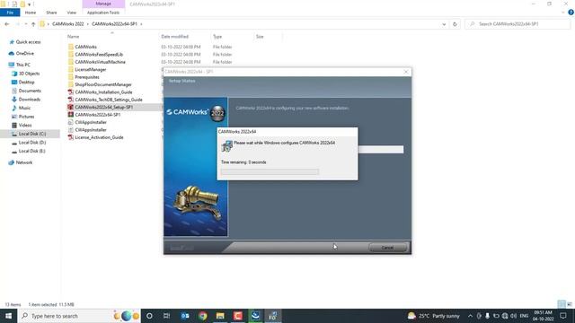Open Customize Quick Access Toolbar dropdown
This screenshot has height=323, width=575.
[30, 4]
